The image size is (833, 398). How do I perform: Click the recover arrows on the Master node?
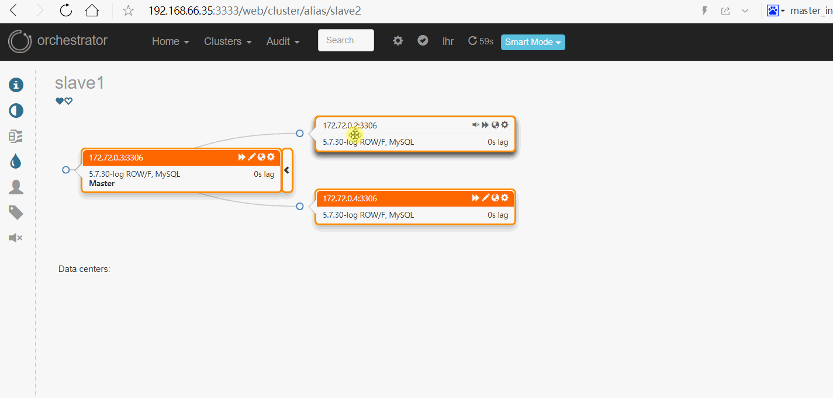241,156
